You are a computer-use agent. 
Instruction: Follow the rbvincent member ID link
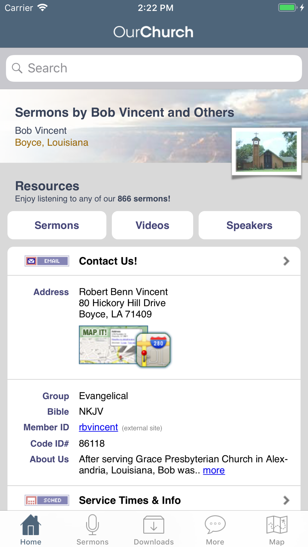pos(98,427)
